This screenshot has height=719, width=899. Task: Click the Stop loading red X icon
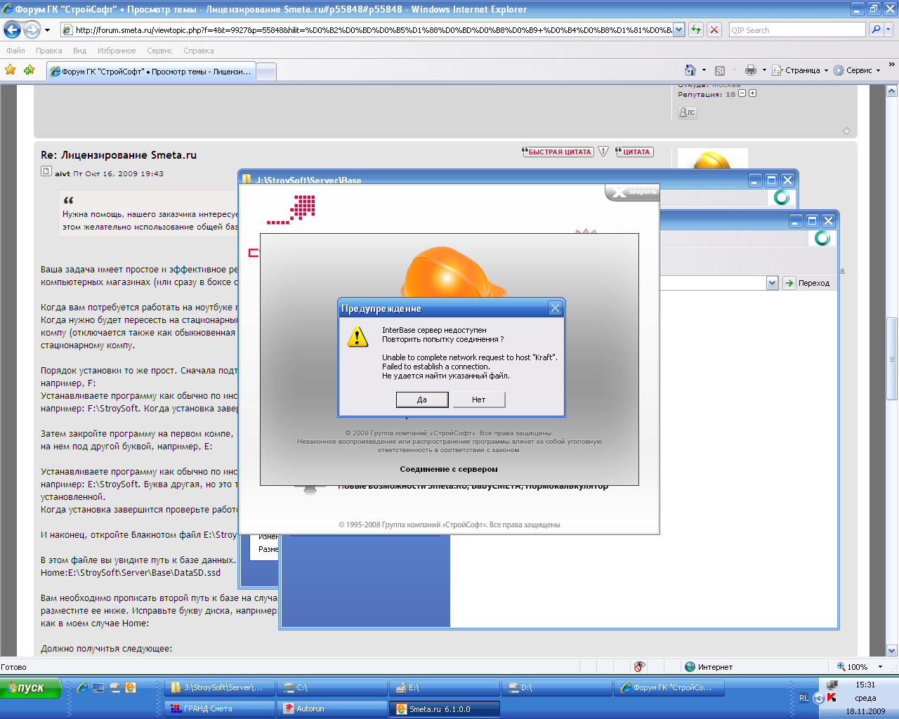point(714,29)
